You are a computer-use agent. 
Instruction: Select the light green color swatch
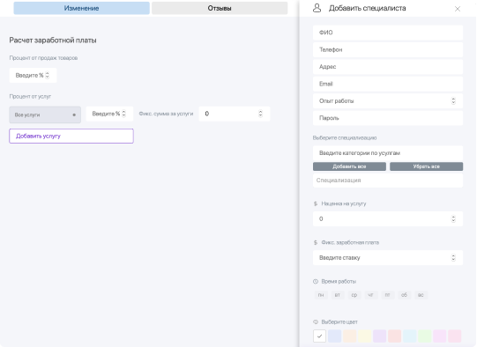pos(425,336)
